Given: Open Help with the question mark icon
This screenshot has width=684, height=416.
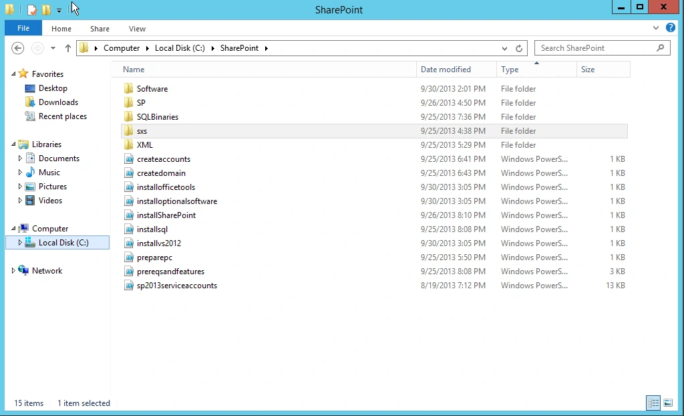Looking at the screenshot, I should (671, 28).
